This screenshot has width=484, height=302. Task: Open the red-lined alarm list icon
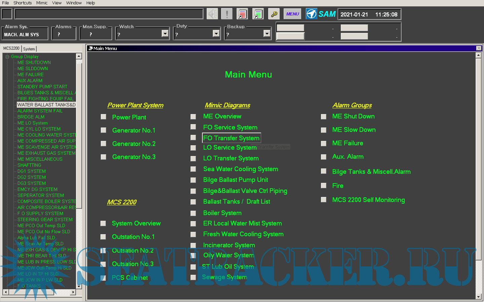click(242, 14)
